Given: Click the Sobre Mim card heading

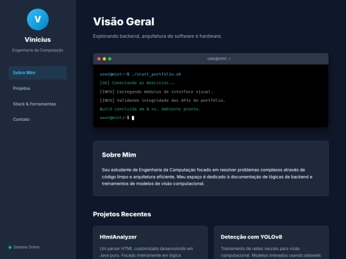Looking at the screenshot, I should [x=119, y=155].
